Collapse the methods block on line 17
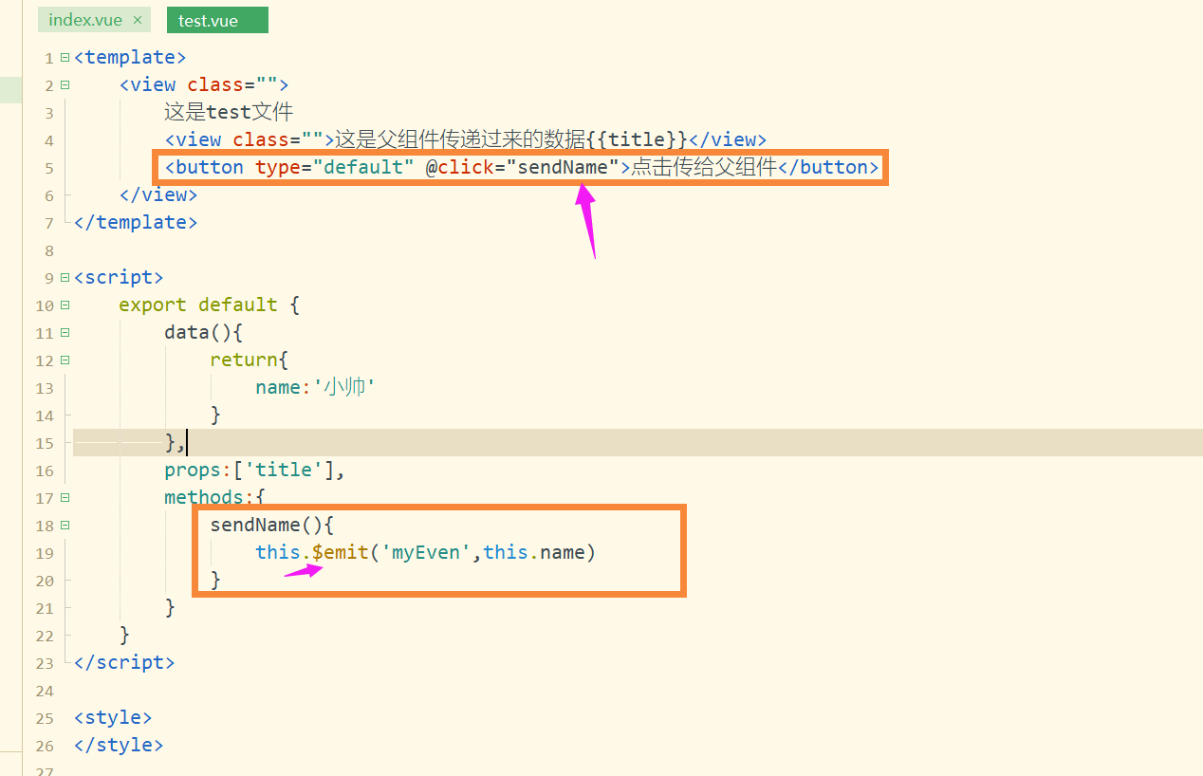The height and width of the screenshot is (776, 1203). tap(65, 498)
